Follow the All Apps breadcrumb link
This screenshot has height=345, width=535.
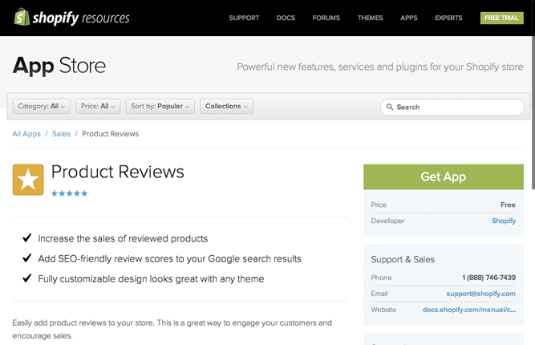point(26,134)
